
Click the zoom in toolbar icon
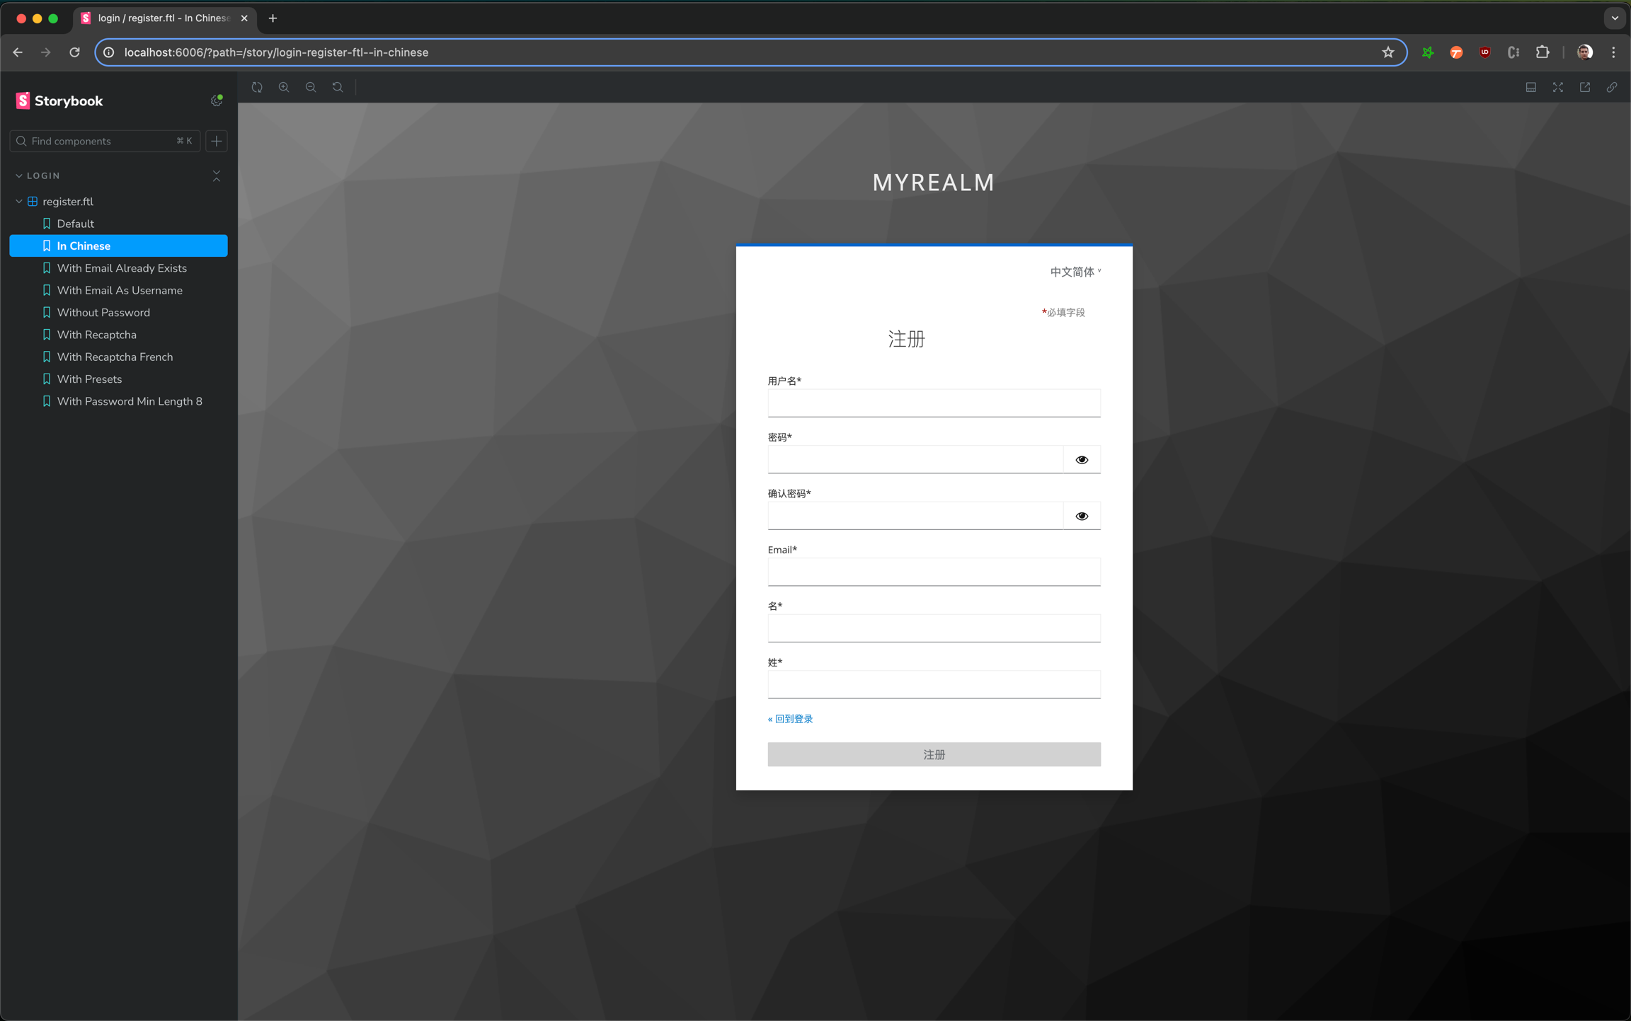tap(284, 87)
